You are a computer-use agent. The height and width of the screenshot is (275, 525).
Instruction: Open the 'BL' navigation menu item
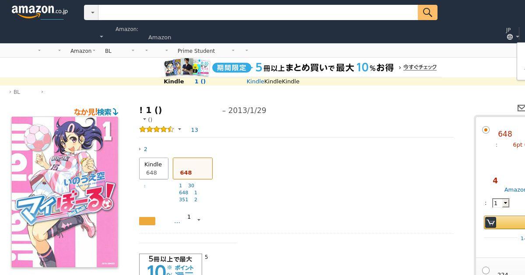coord(108,51)
